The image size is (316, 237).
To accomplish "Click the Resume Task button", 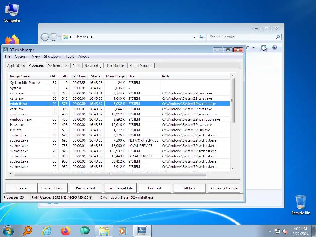I will pos(86,188).
